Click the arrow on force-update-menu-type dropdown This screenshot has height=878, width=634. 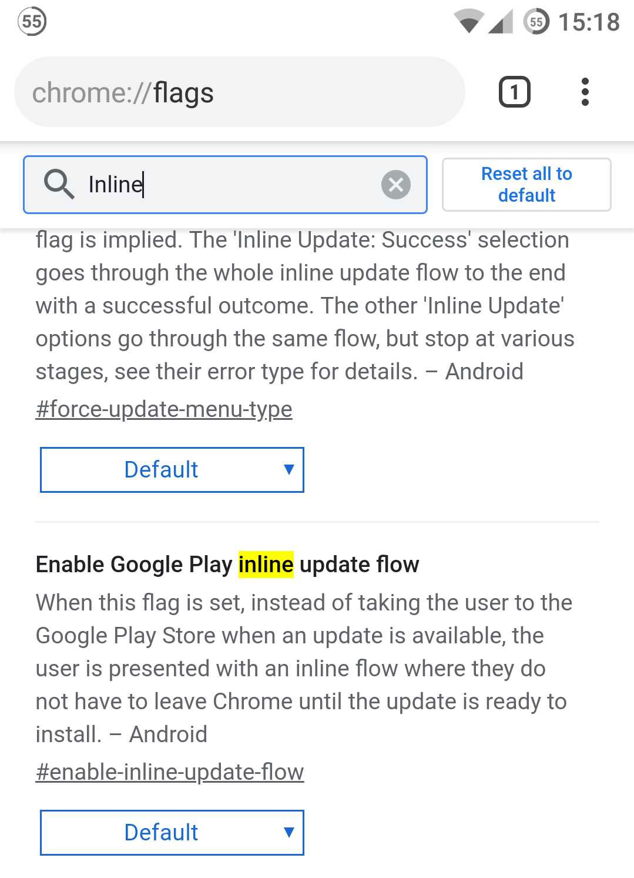pyautogui.click(x=289, y=469)
